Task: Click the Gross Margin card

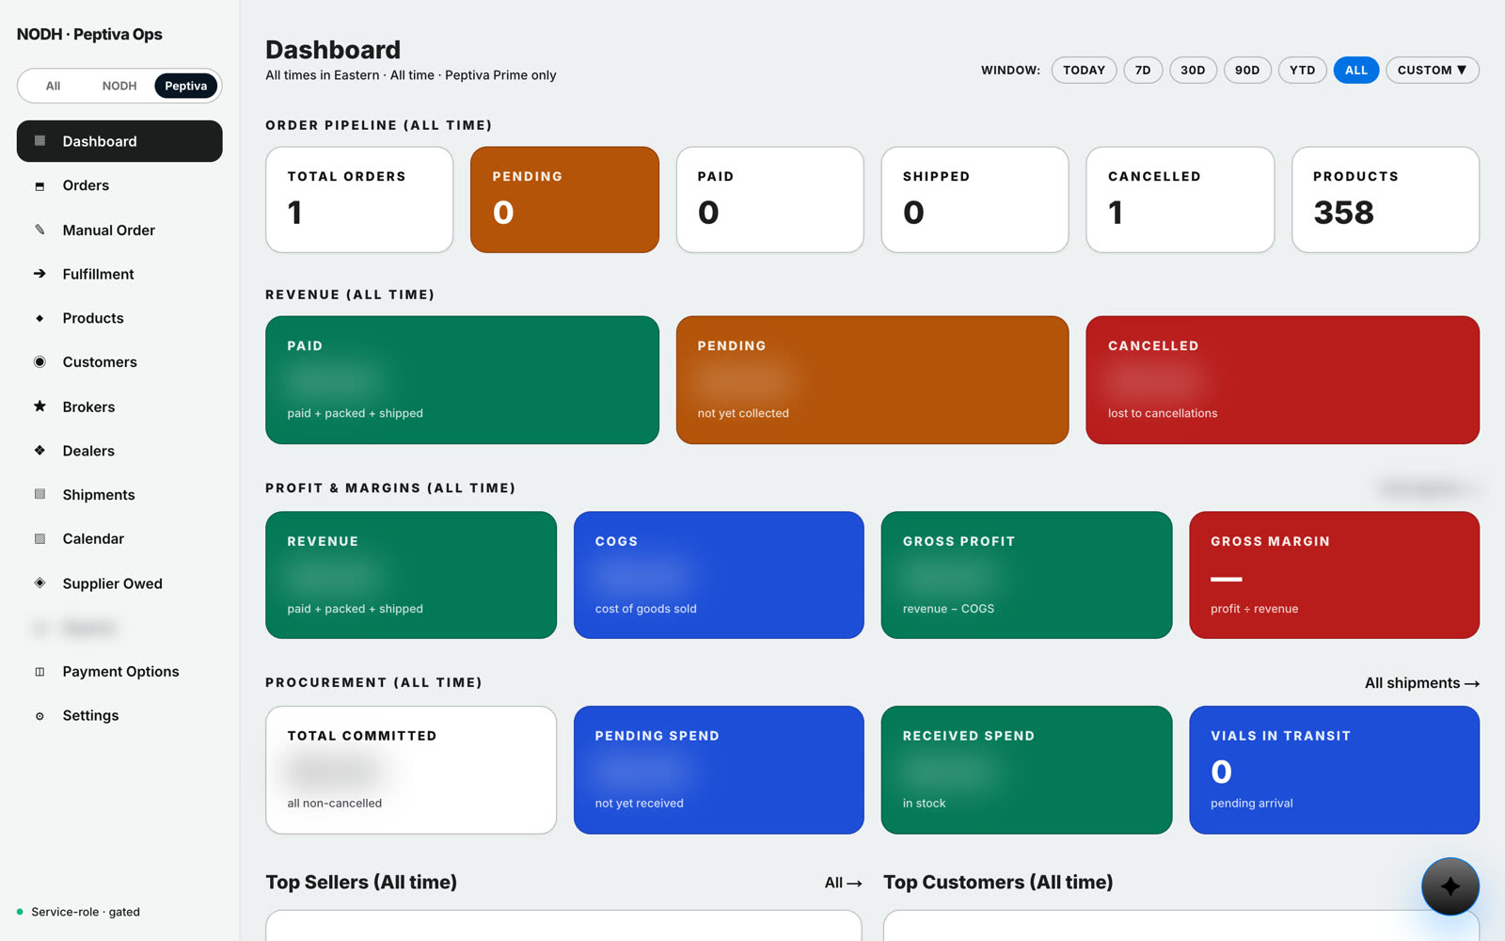Action: click(x=1334, y=575)
